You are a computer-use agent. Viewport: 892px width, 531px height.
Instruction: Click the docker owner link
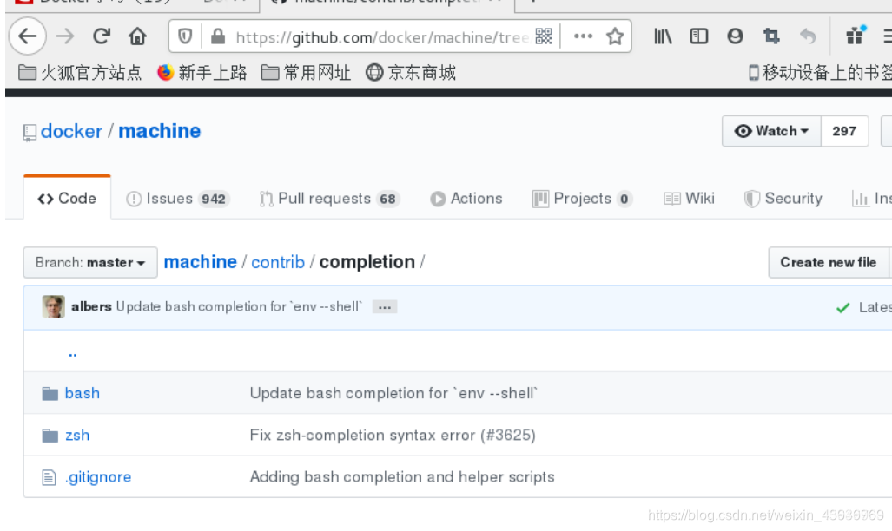point(72,131)
